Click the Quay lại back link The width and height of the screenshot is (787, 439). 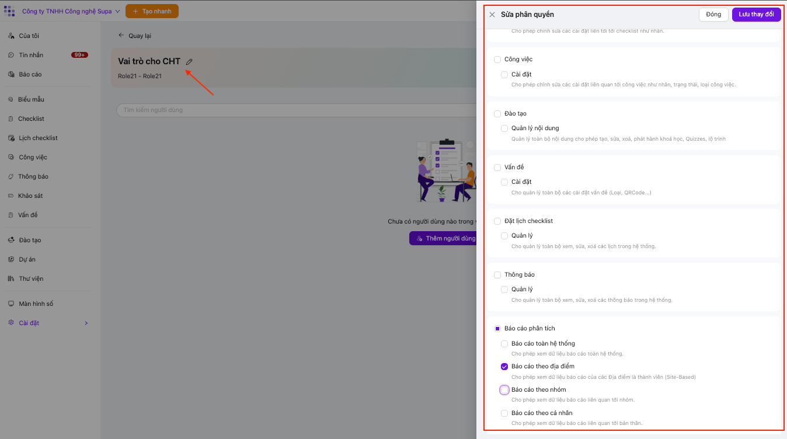click(135, 36)
